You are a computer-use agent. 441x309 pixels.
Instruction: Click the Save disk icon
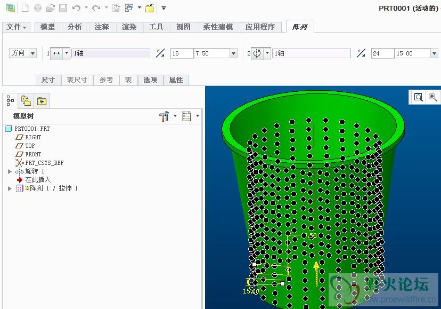[x=63, y=8]
